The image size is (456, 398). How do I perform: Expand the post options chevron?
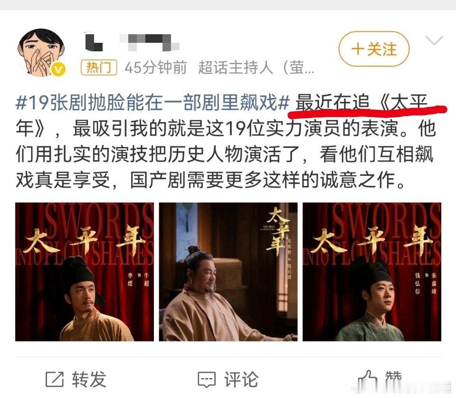[434, 40]
